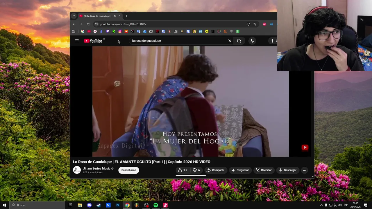Viewport: 372px width, 209px height.
Task: Reload the current page
Action: (88, 24)
